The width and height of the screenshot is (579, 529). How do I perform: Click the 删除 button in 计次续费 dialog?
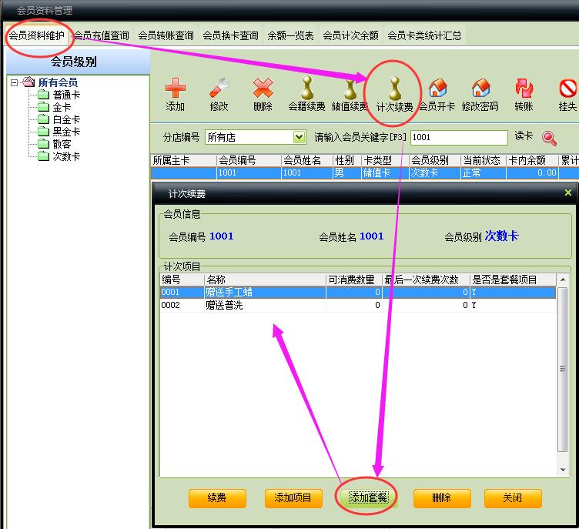coord(442,498)
